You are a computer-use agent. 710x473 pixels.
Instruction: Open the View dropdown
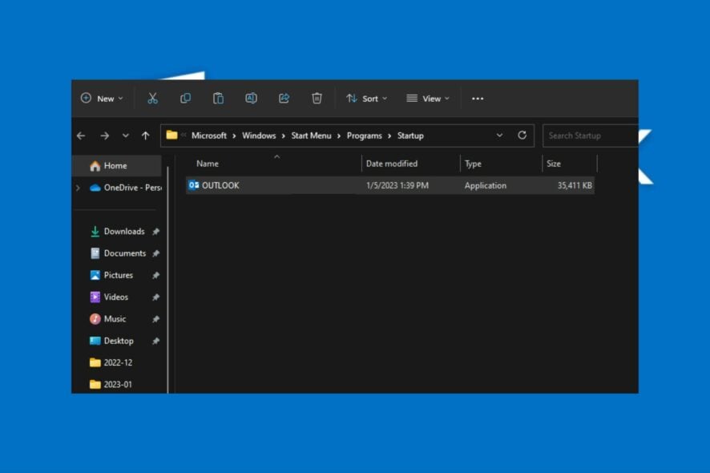coord(427,98)
